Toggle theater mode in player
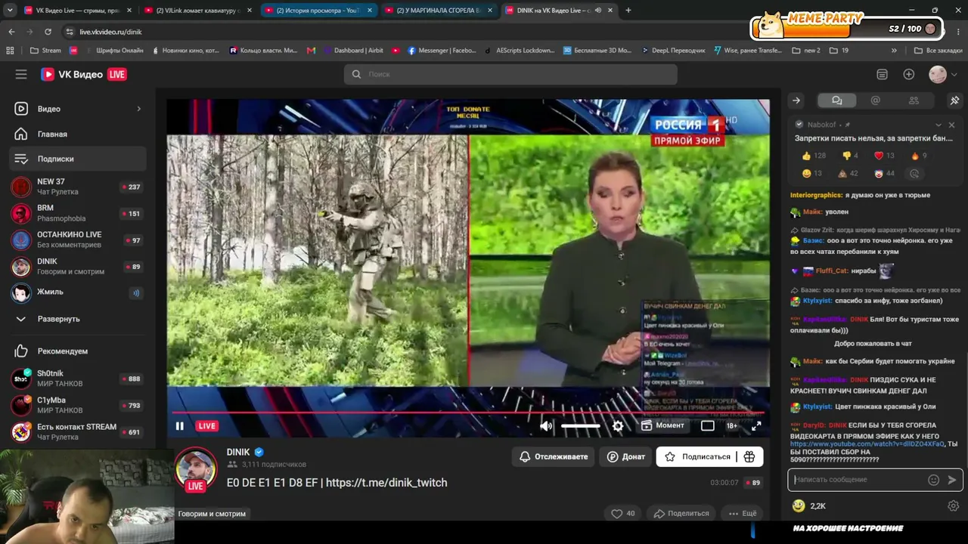Screen dimensions: 968x544 pos(707,426)
